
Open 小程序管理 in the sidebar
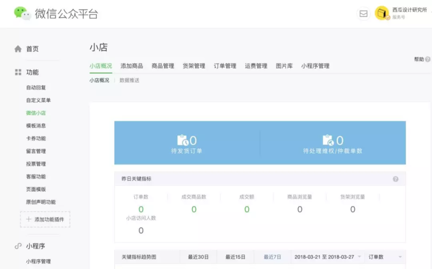click(38, 262)
